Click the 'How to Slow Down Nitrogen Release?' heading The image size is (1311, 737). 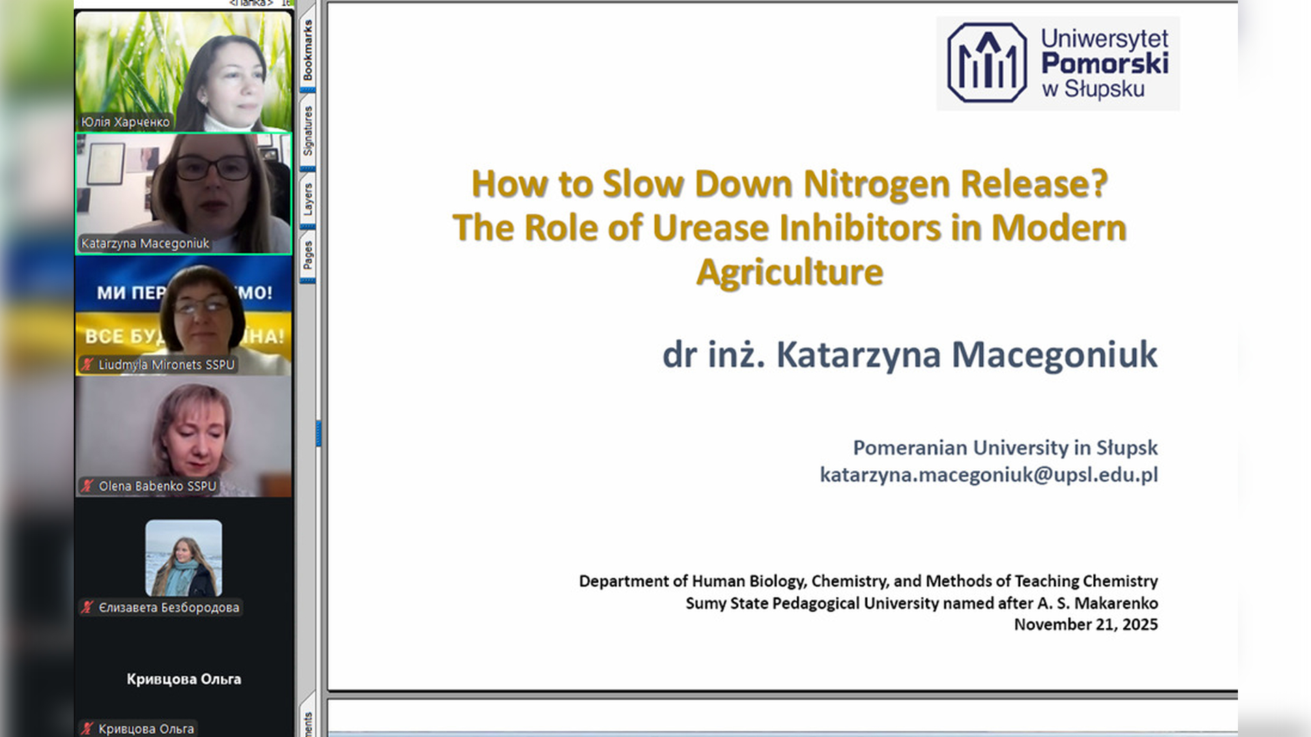click(789, 184)
